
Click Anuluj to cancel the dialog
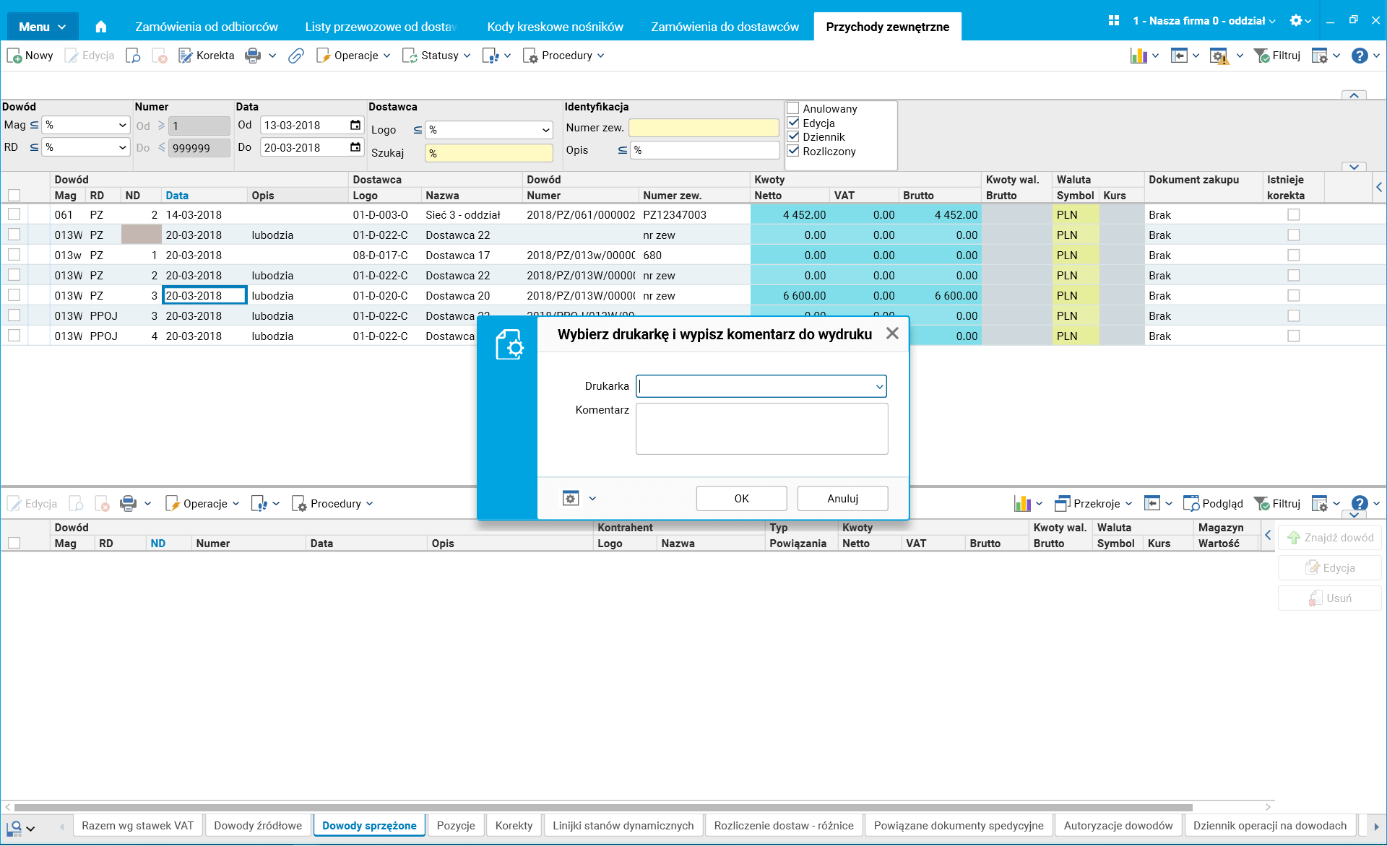pos(842,499)
